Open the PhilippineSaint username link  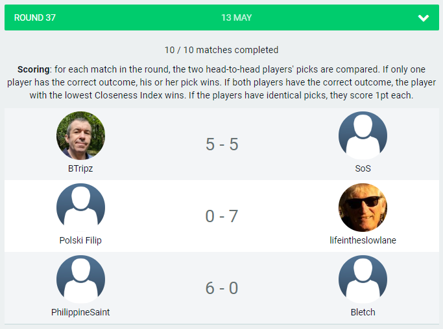[80, 312]
